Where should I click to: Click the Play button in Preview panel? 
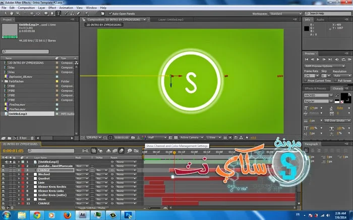(318, 59)
